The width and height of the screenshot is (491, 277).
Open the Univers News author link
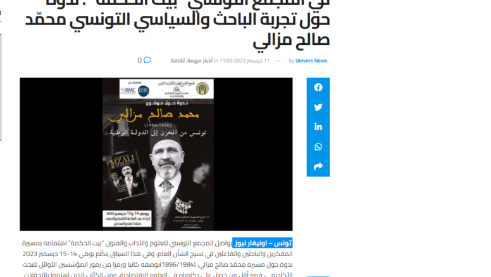point(311,61)
